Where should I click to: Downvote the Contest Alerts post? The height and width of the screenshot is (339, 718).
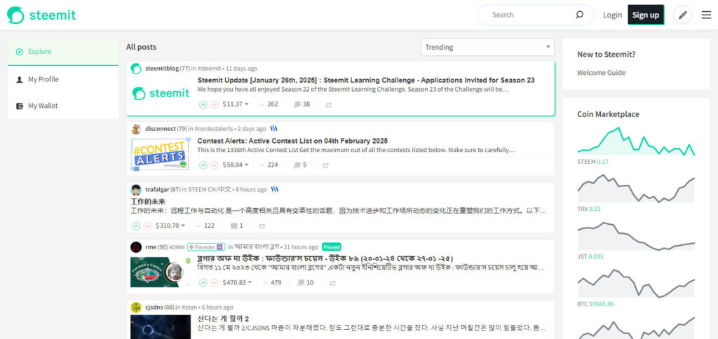point(215,165)
